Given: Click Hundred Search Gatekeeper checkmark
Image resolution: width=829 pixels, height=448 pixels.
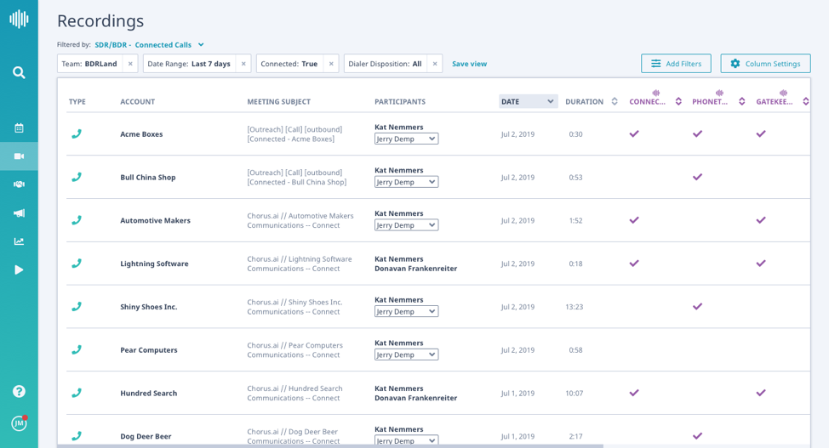Looking at the screenshot, I should (x=761, y=393).
